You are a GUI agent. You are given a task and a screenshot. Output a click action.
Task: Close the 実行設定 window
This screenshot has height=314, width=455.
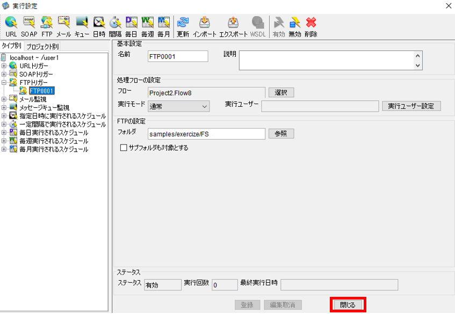[x=449, y=6]
